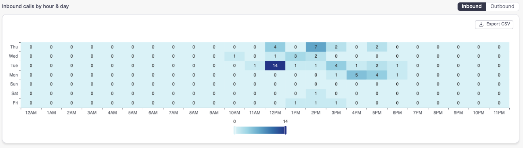This screenshot has height=148, width=523.
Task: Select the Monday 4PM cell showing 5
Action: tap(357, 75)
